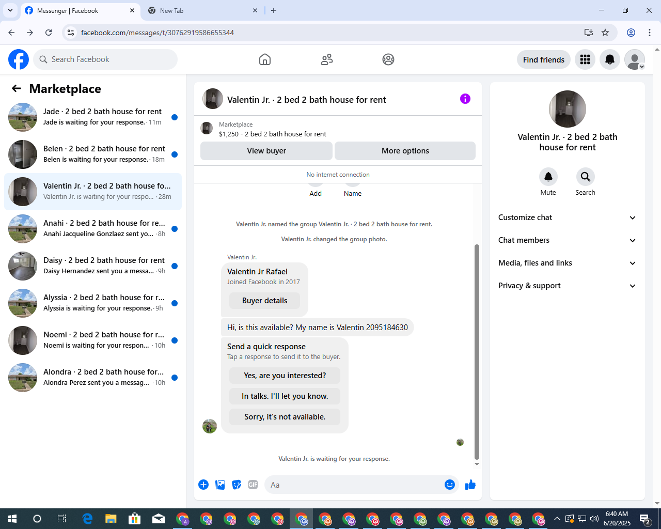Send quick reply 'Yes, are you interested?'
Viewport: 661px width, 529px height.
tap(285, 376)
